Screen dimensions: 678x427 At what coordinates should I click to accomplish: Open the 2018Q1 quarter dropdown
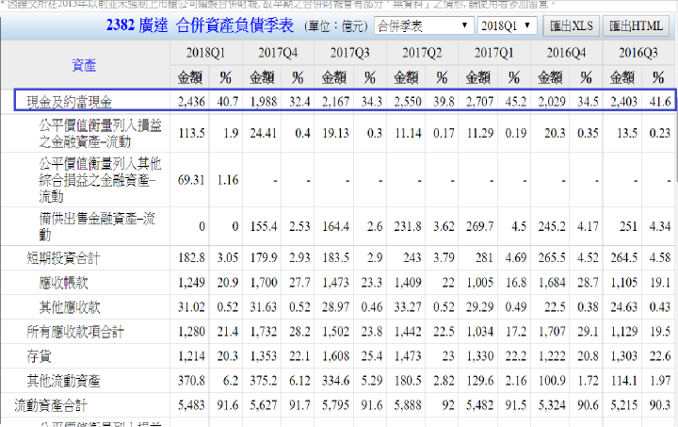tap(508, 26)
